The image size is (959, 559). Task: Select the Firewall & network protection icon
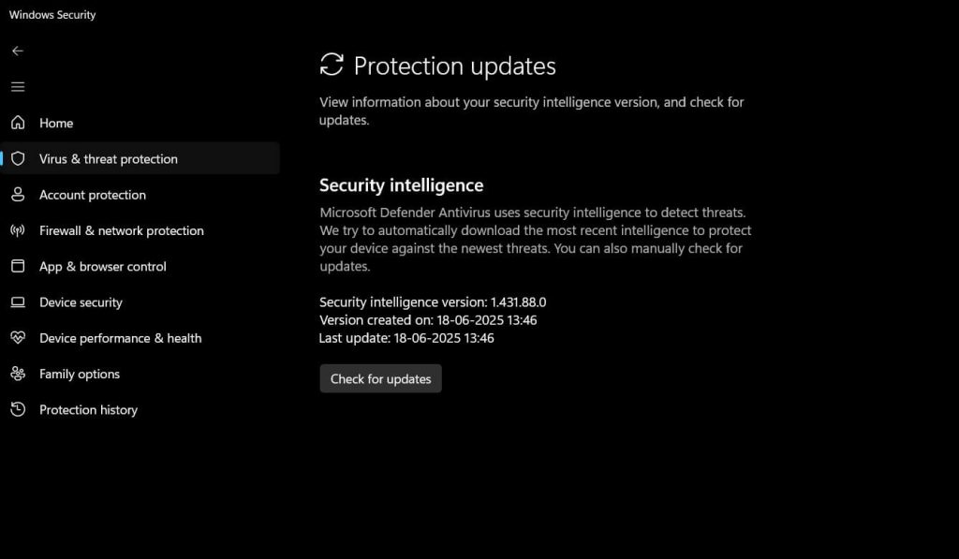pyautogui.click(x=18, y=230)
